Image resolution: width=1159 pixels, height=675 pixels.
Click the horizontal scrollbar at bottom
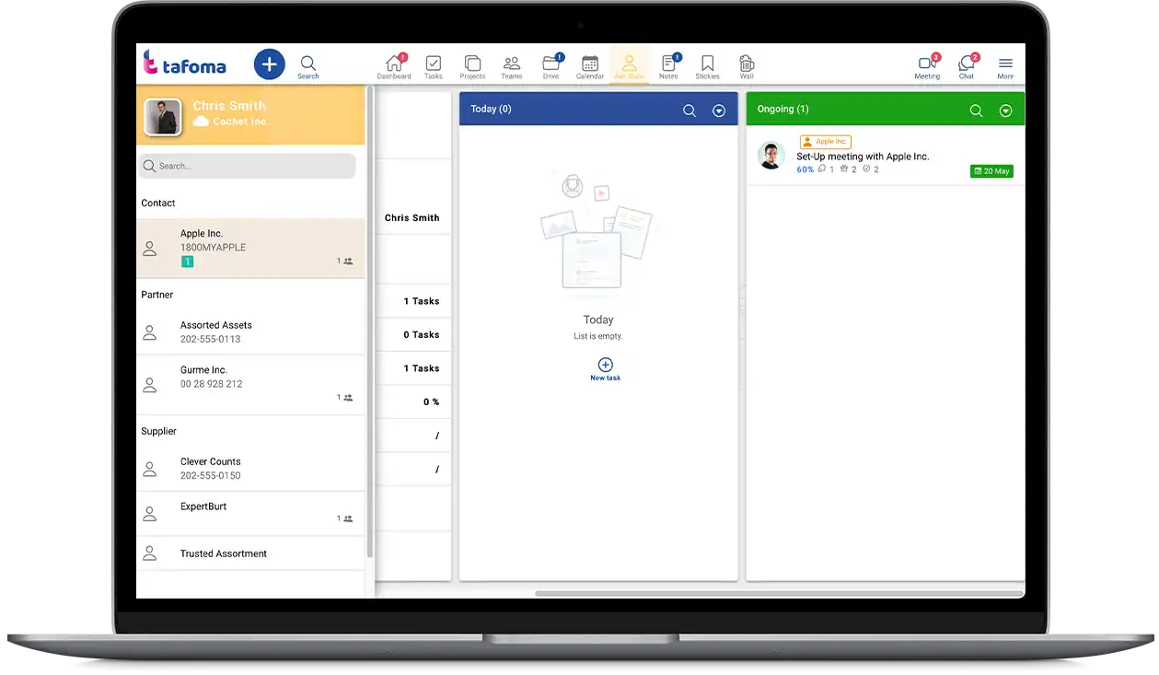[x=778, y=594]
